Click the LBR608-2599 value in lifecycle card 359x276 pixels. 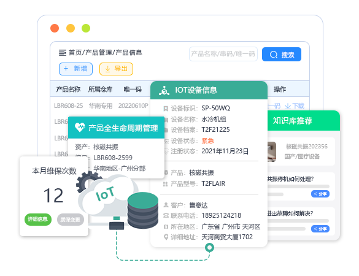click(x=113, y=158)
